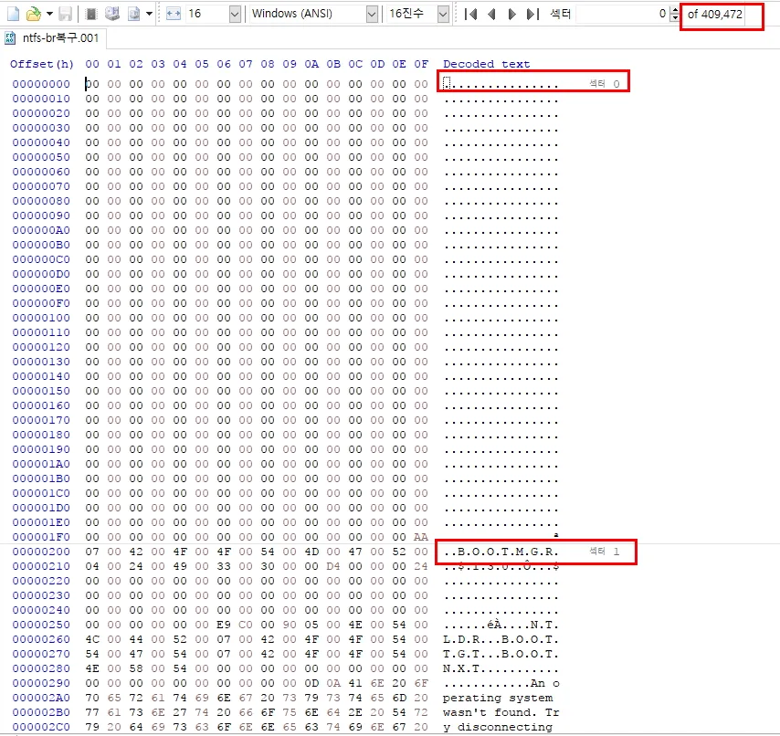
Task: Go back to the previous sector
Action: (x=490, y=13)
